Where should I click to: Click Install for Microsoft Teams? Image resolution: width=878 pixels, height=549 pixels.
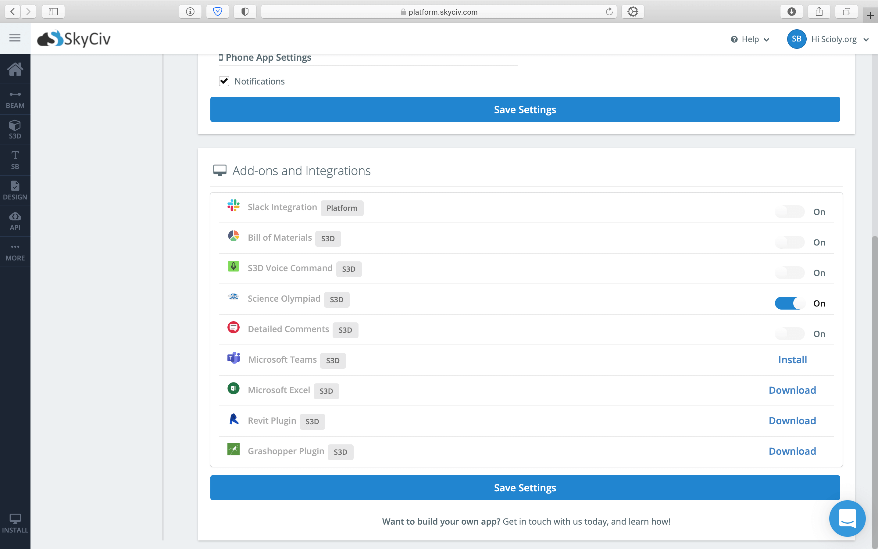pos(792,360)
